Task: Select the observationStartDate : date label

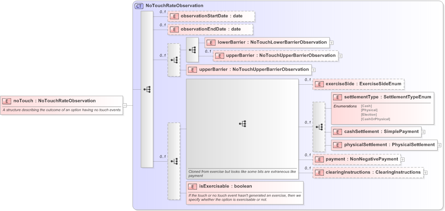Action: tap(211, 16)
